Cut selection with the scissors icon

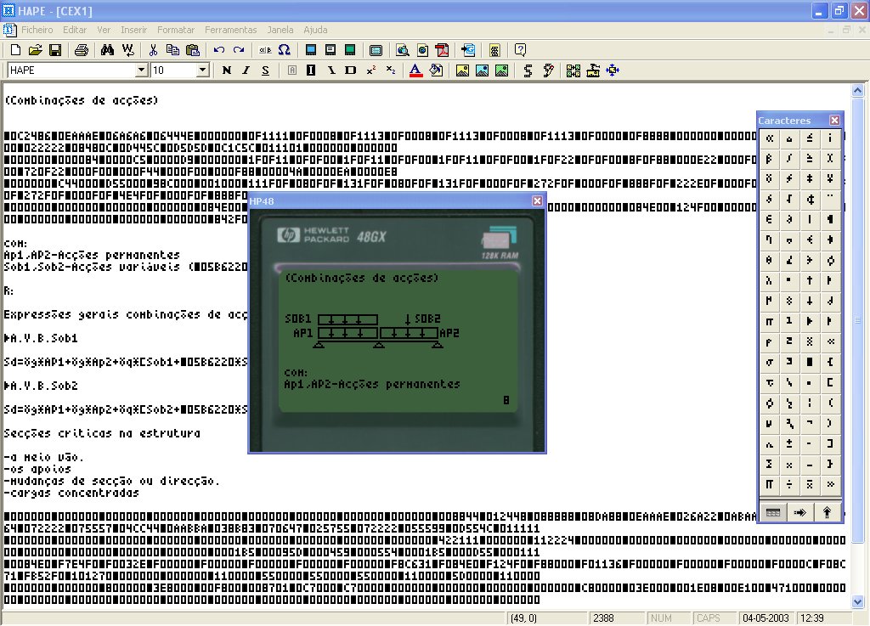coord(153,50)
